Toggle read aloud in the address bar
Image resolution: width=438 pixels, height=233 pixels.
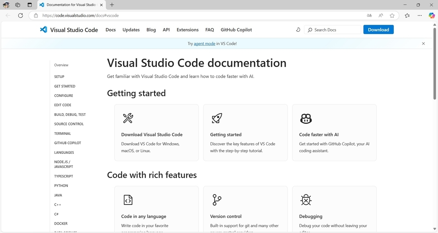tap(380, 15)
